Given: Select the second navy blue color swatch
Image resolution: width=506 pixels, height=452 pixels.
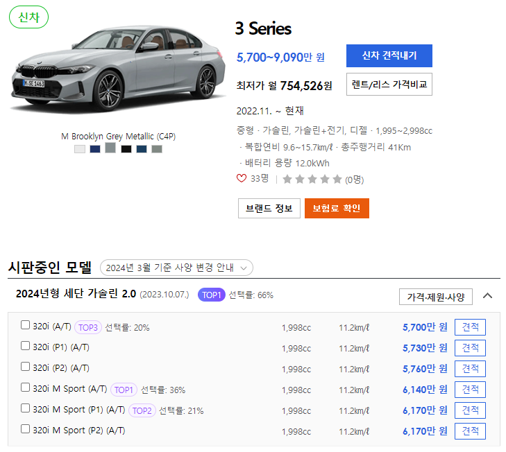Looking at the screenshot, I should point(142,149).
